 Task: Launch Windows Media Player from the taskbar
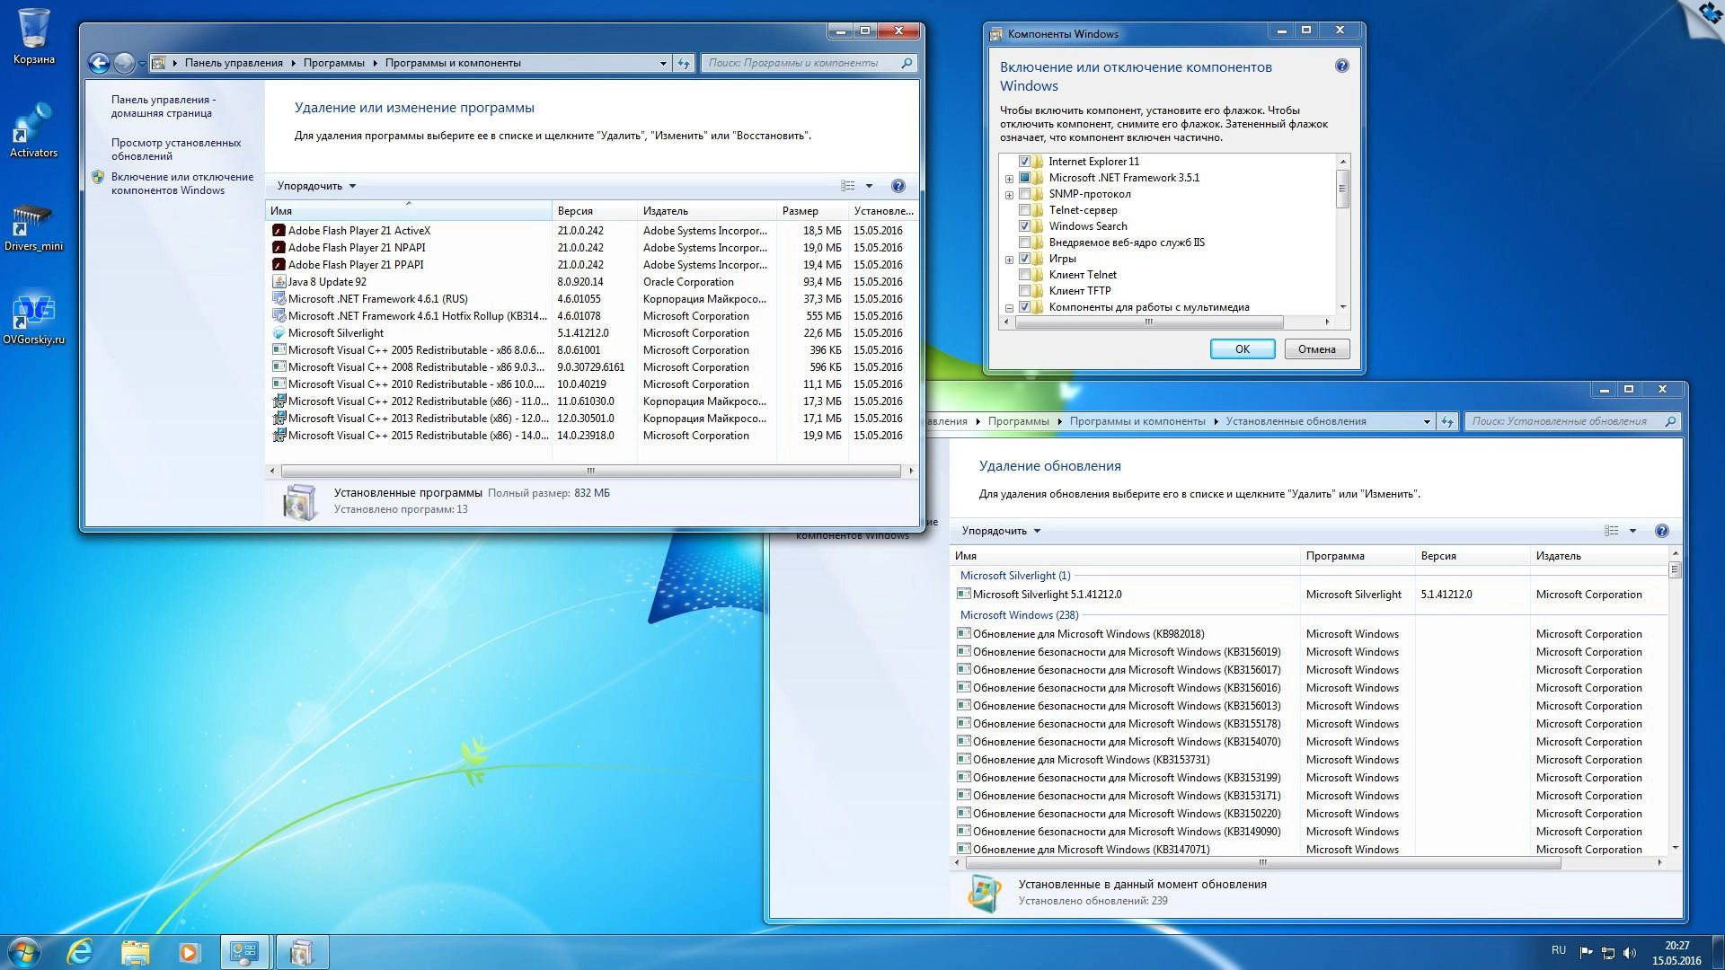point(188,951)
